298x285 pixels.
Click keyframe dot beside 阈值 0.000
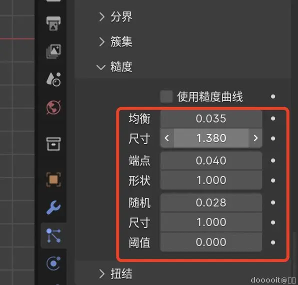click(x=273, y=242)
